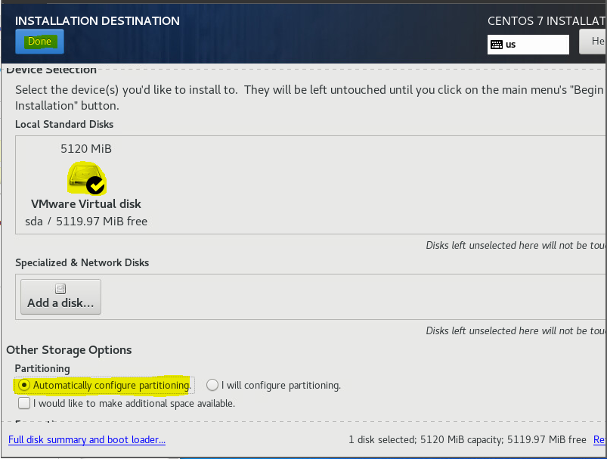The width and height of the screenshot is (607, 459).
Task: Open Full disk summary and boot loader link
Action: (87, 439)
